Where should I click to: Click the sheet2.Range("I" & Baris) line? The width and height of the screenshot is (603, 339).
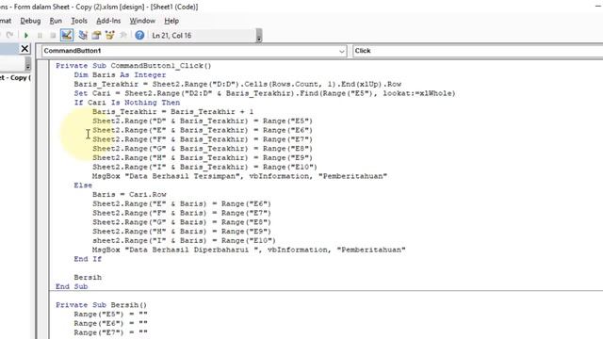click(x=184, y=241)
